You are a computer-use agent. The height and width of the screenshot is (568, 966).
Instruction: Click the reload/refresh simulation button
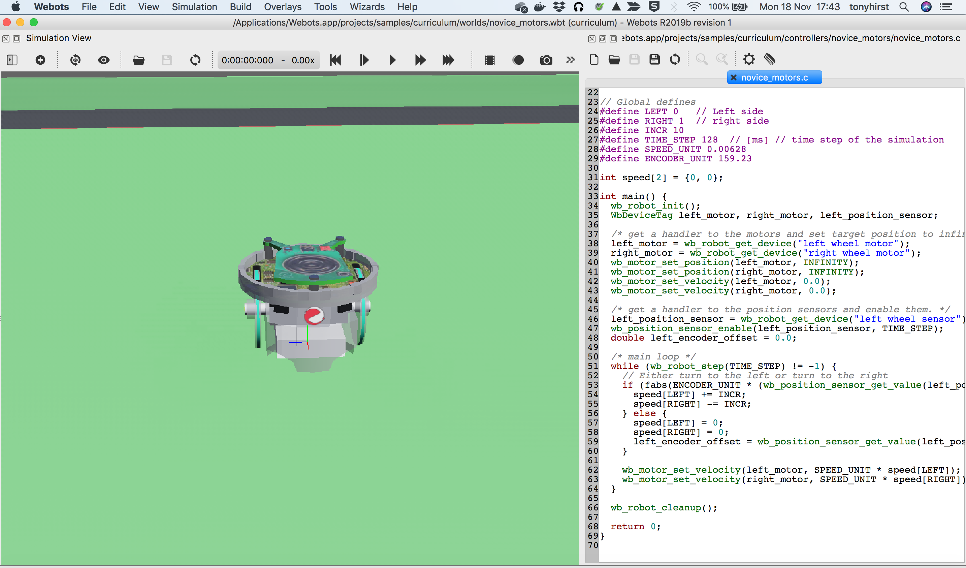coord(195,60)
